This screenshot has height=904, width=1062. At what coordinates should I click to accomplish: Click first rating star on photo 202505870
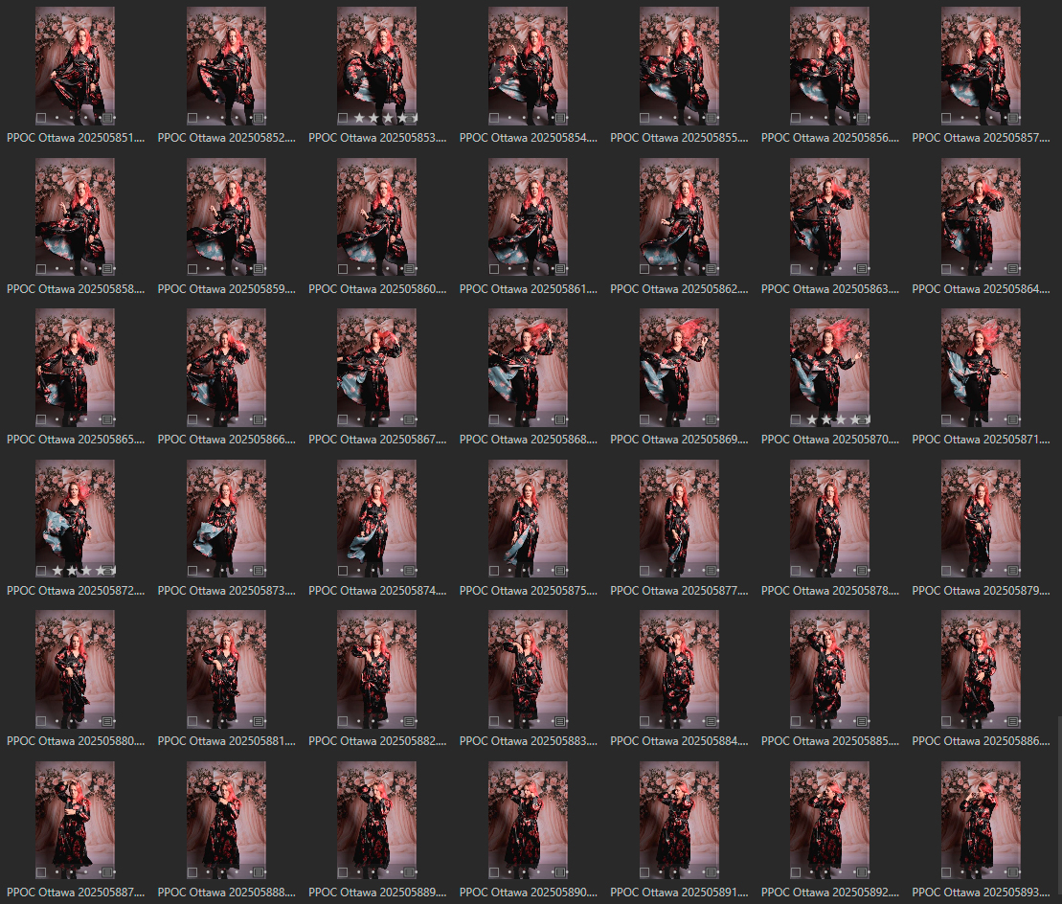[x=813, y=419]
